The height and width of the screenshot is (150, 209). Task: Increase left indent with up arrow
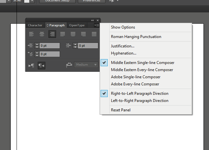click(37, 44)
